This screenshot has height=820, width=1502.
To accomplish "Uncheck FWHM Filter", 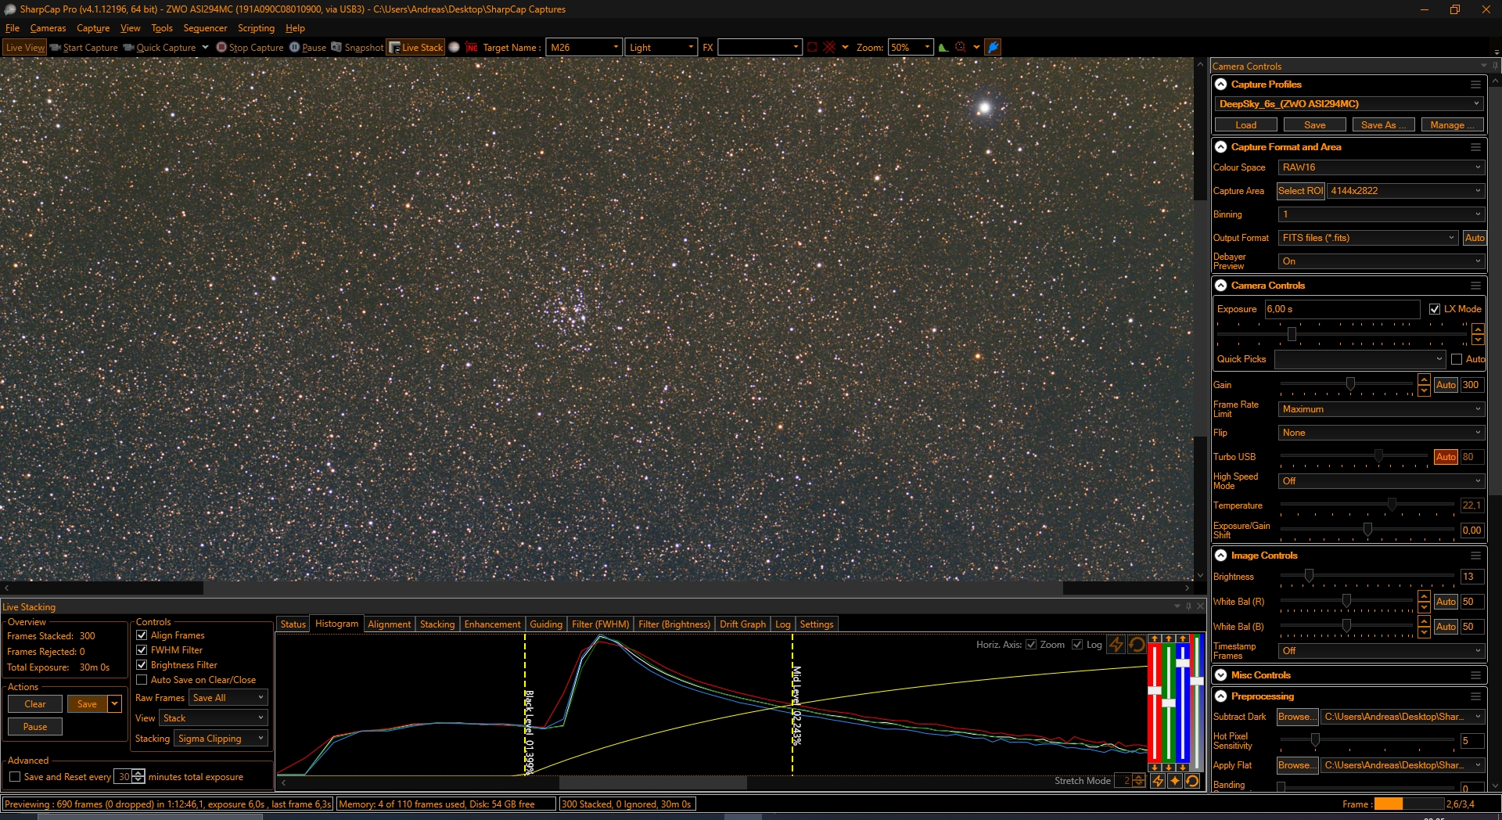I will [142, 650].
